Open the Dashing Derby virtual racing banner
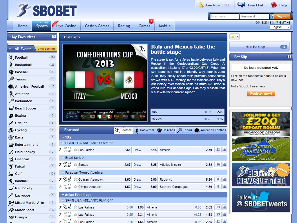Screen dimensions: 297x223 pos(261,149)
